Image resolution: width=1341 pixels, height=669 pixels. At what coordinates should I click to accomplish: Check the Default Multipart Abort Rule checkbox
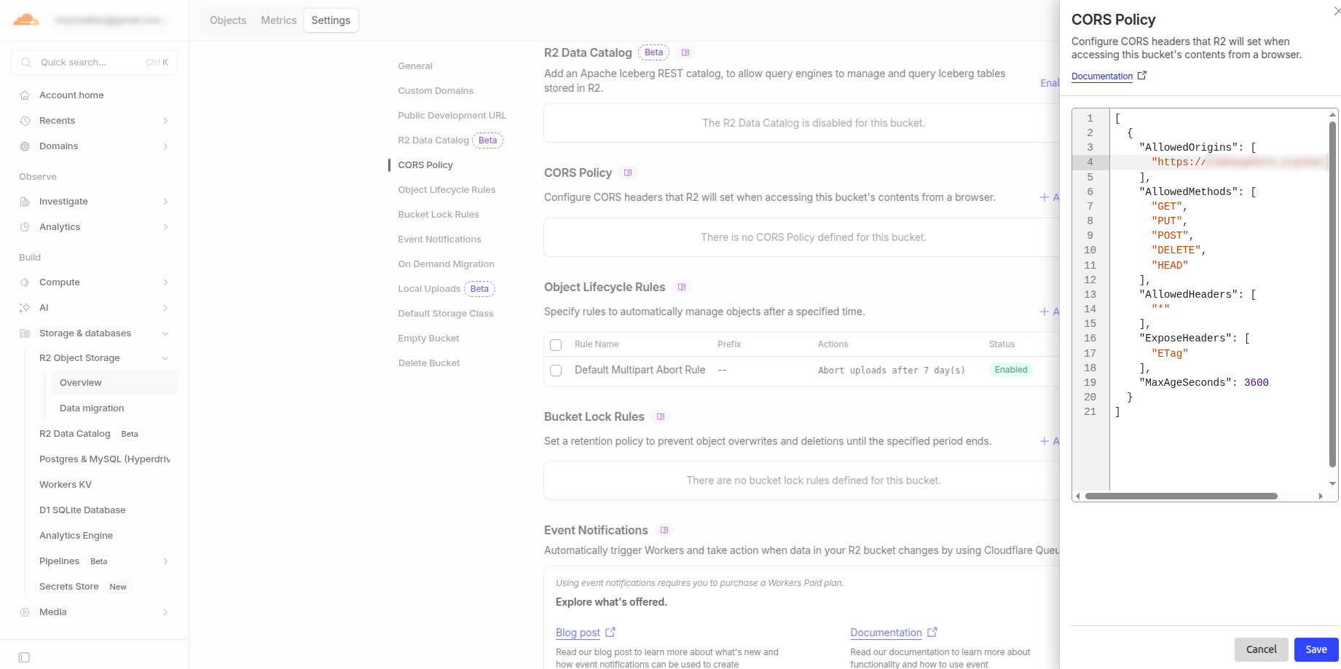click(x=556, y=371)
